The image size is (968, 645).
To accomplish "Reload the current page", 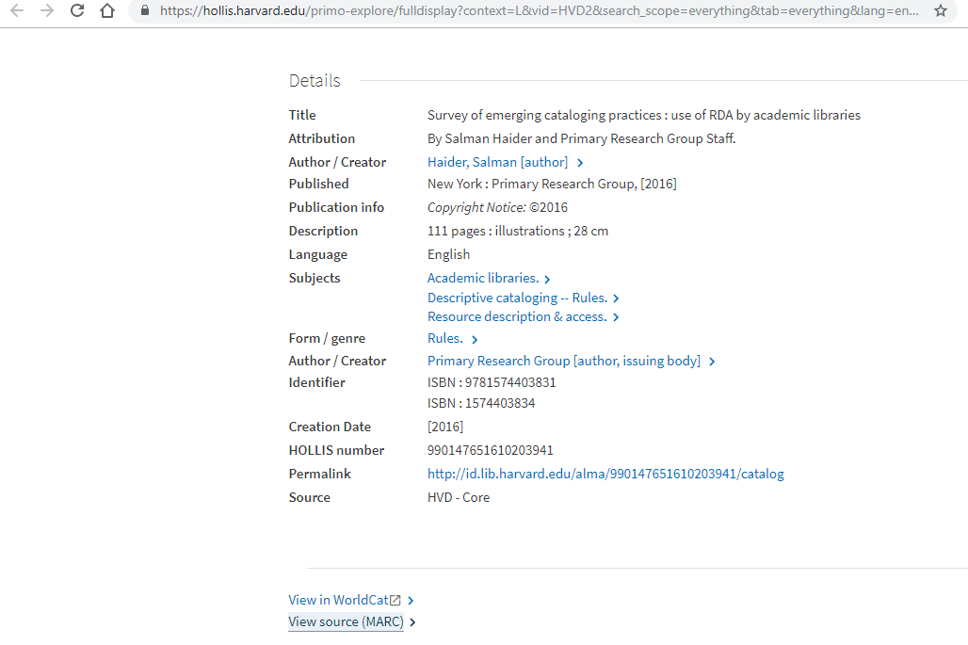I will [75, 13].
